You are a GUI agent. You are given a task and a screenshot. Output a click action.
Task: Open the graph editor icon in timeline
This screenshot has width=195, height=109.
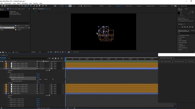pyautogui.click(x=62, y=58)
